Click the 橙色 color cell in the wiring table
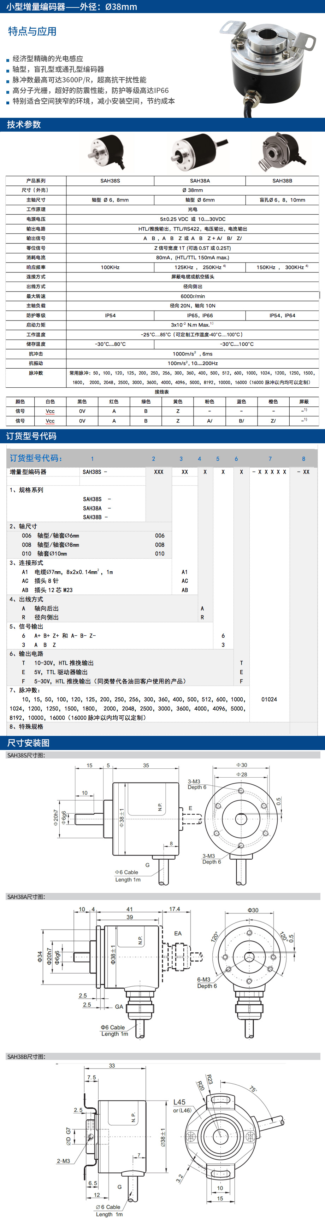The image size is (325, 1229). [x=273, y=402]
